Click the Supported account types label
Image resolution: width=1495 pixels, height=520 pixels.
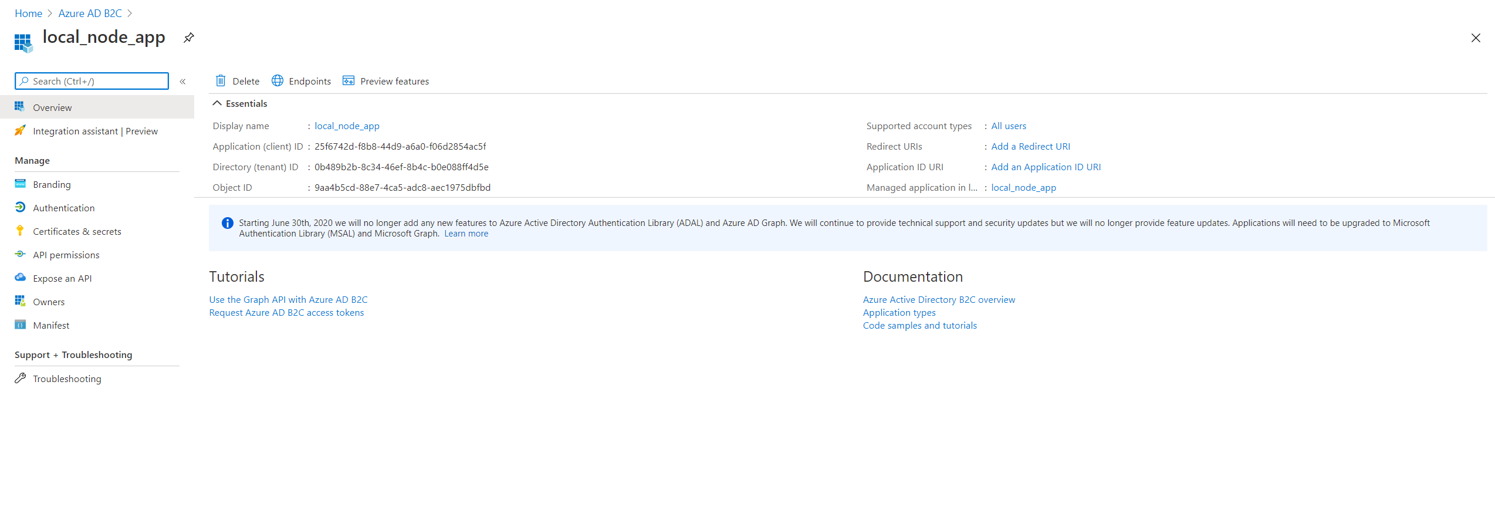point(919,126)
